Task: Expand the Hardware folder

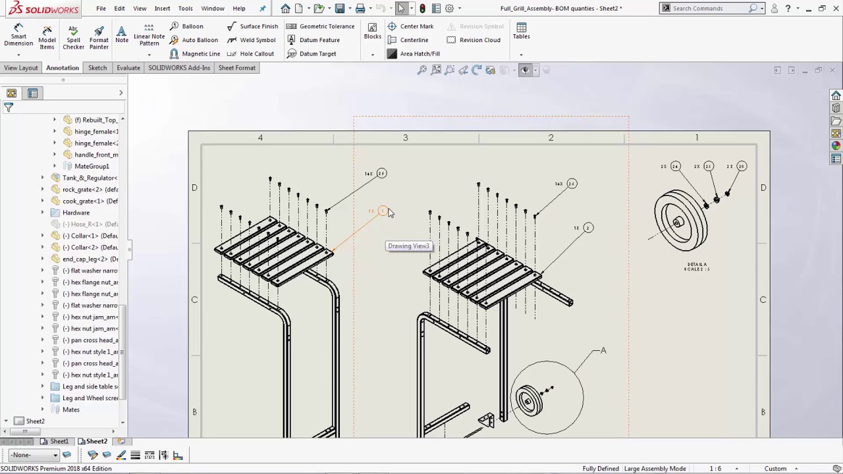Action: 43,213
